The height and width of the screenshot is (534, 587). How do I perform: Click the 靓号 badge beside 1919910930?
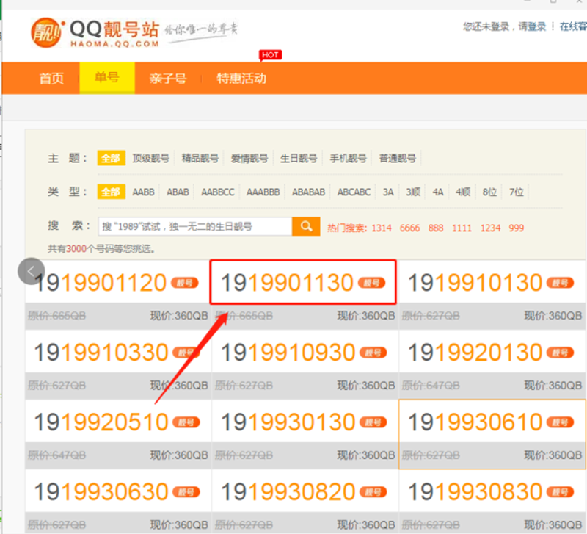(x=373, y=353)
